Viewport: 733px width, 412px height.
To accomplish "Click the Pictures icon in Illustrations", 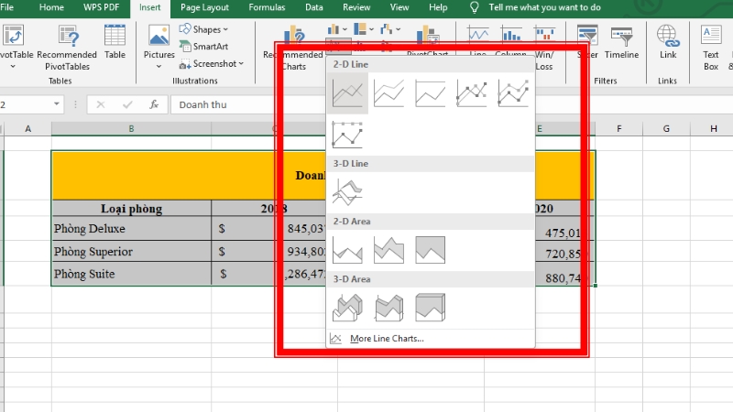I will [x=159, y=44].
